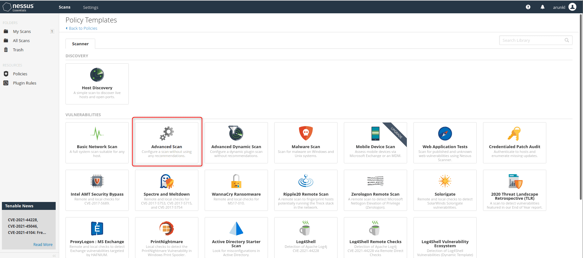This screenshot has height=258, width=583.
Task: Choose the Credentialed Patch Audit key icon
Action: click(514, 134)
